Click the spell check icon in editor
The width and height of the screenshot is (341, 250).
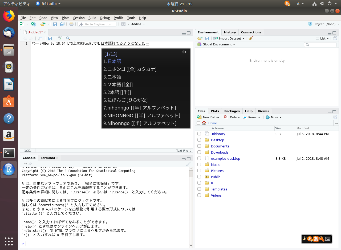[60, 38]
